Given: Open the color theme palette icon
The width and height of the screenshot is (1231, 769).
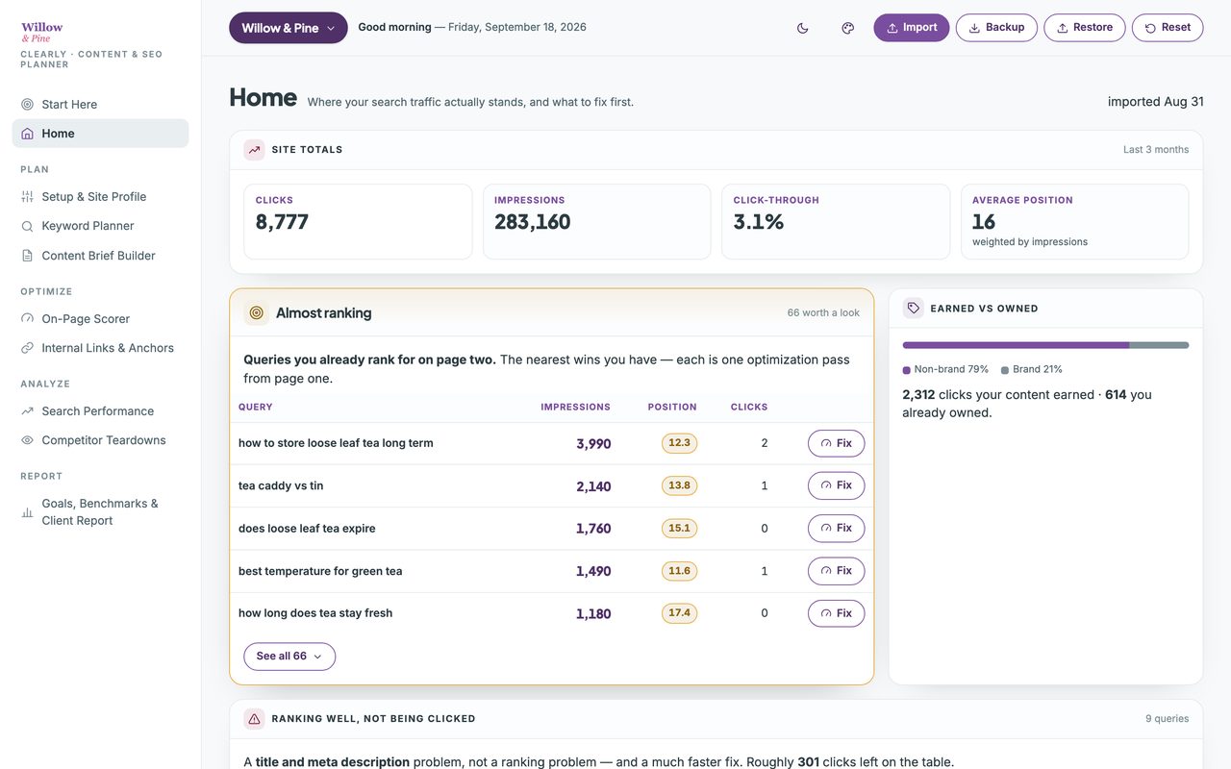Looking at the screenshot, I should click(x=848, y=28).
